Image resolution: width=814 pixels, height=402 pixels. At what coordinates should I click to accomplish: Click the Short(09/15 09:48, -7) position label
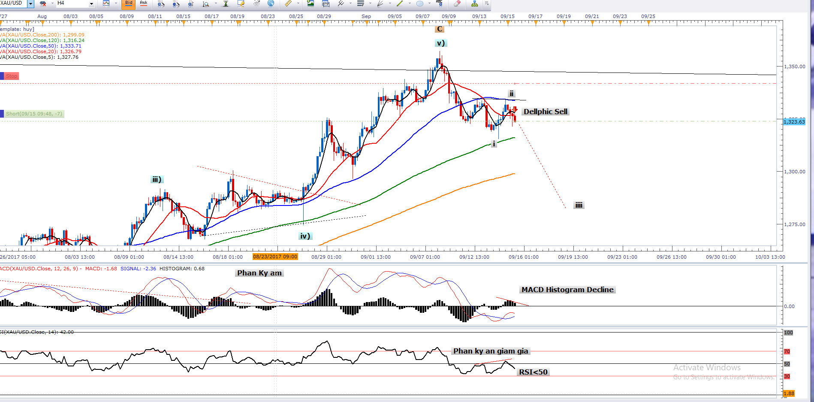(x=34, y=114)
